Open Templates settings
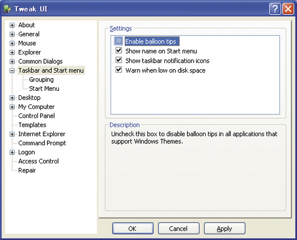Screen dimensions: 297x240 pos(32,125)
